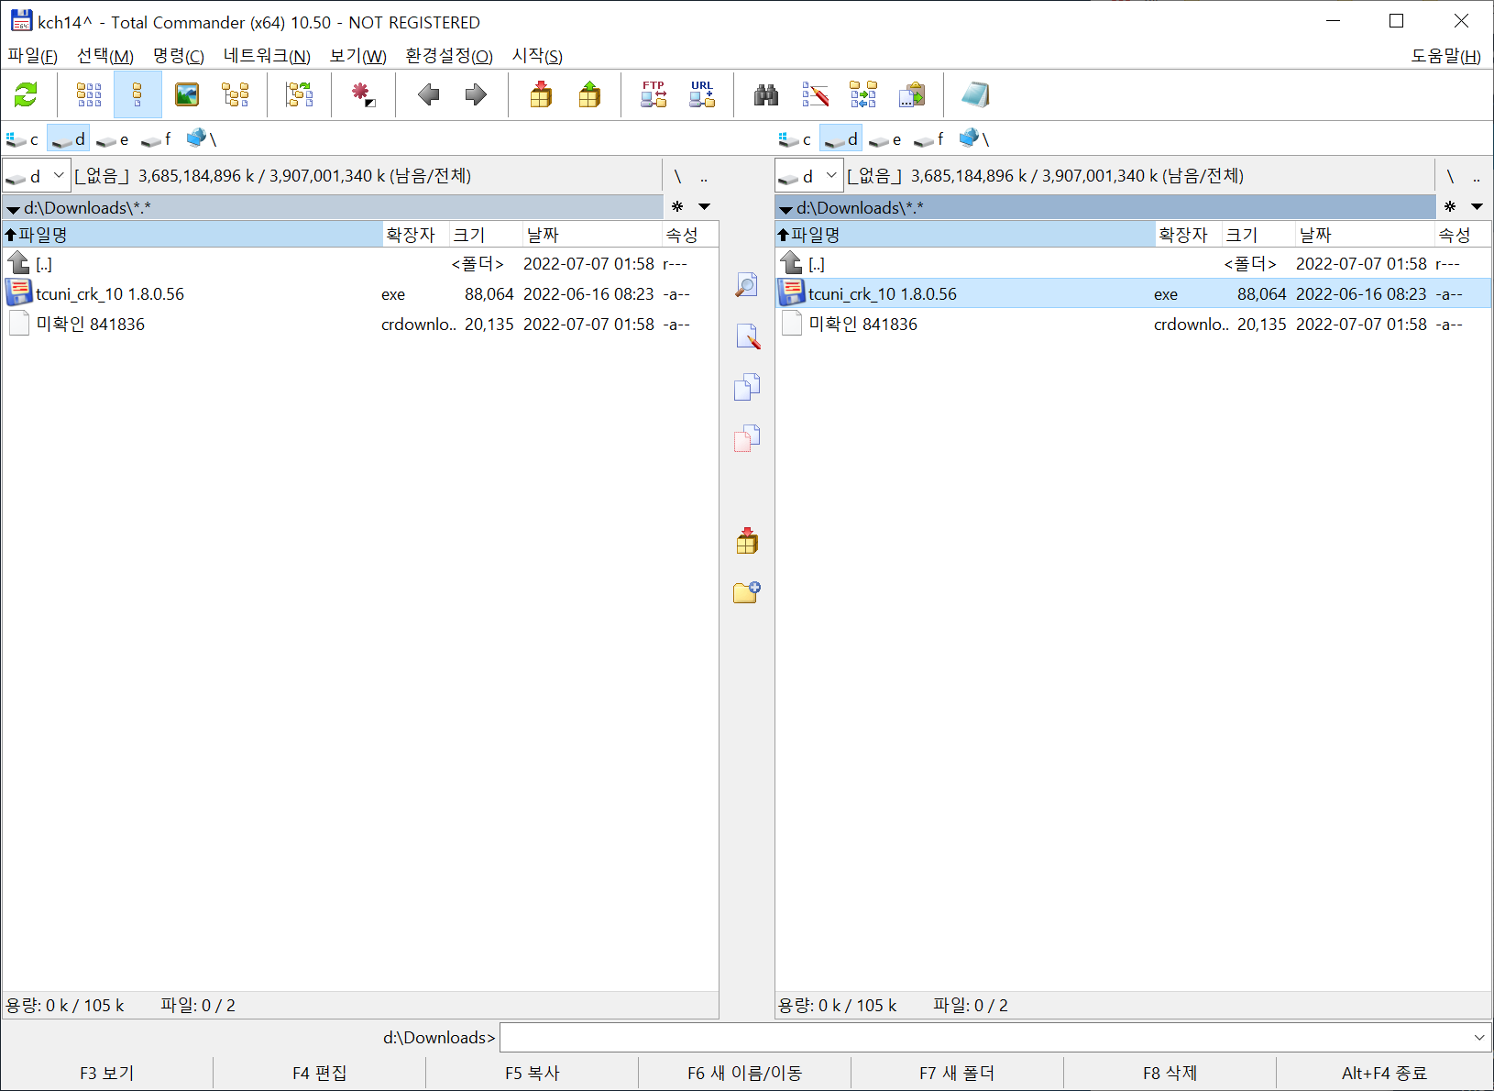Select drive e button in left panel

click(x=113, y=139)
